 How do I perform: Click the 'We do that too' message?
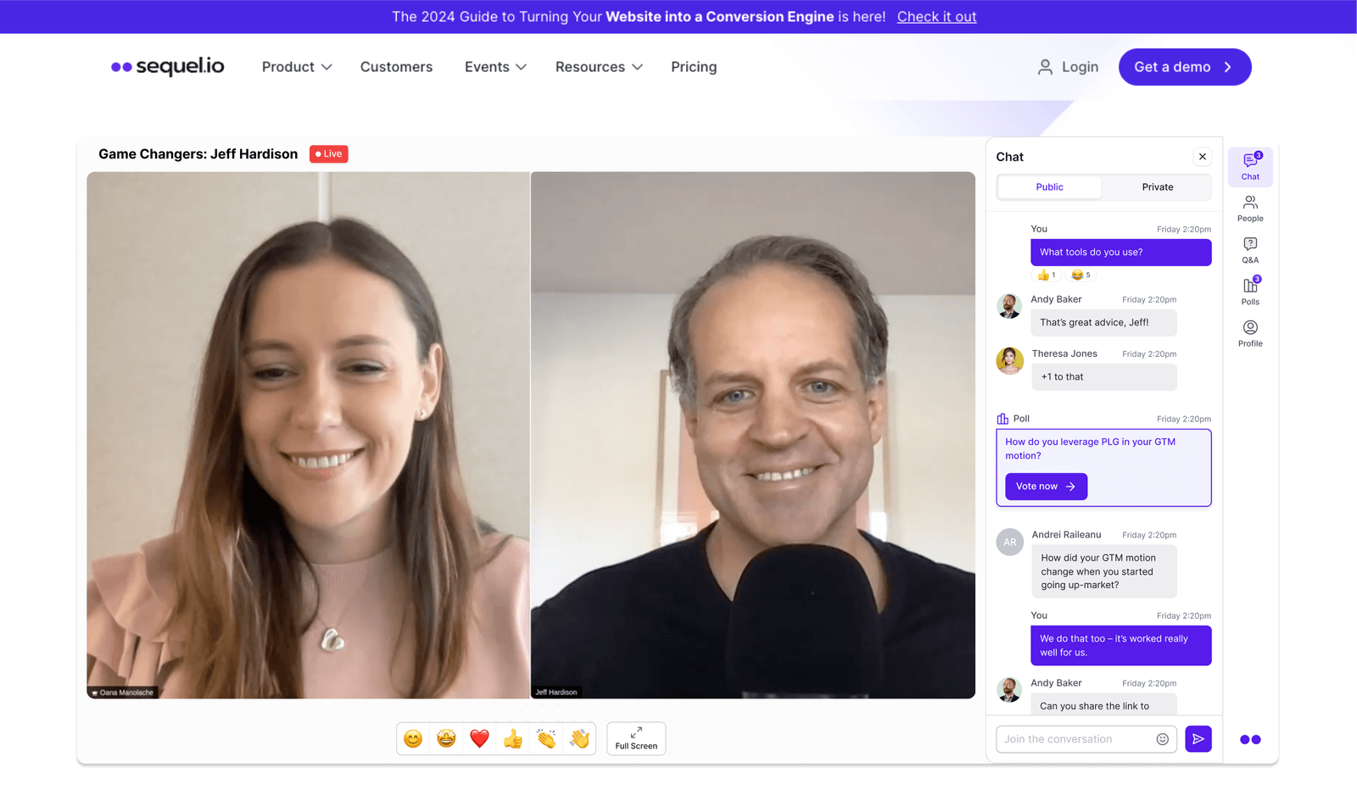coord(1120,646)
